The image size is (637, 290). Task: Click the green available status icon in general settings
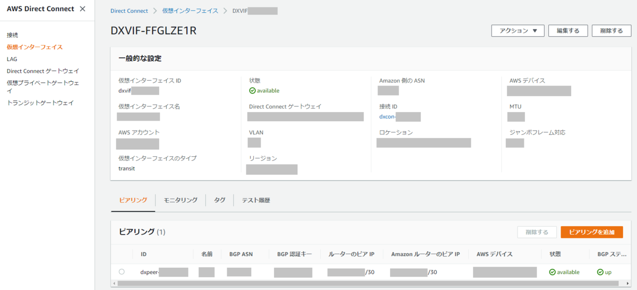click(x=252, y=90)
